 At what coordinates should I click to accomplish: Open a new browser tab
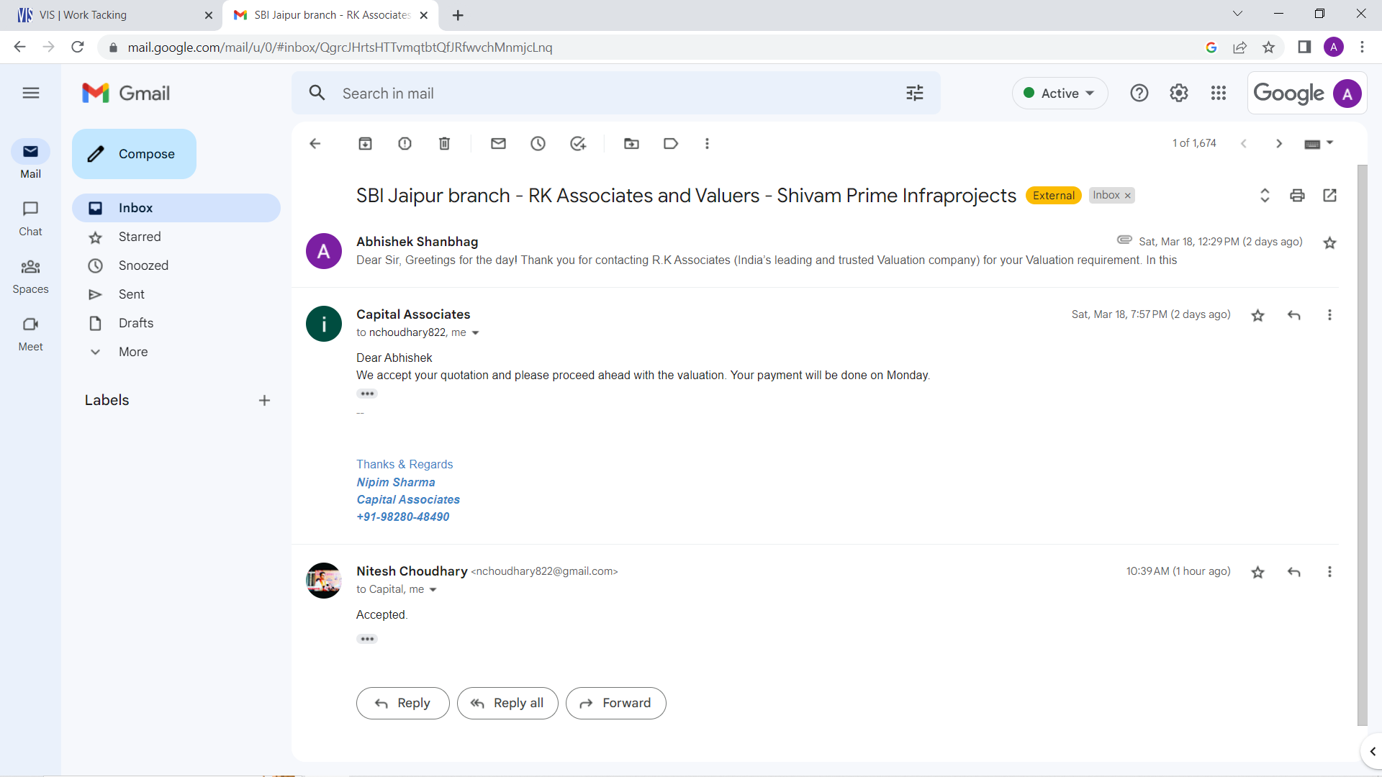click(458, 15)
